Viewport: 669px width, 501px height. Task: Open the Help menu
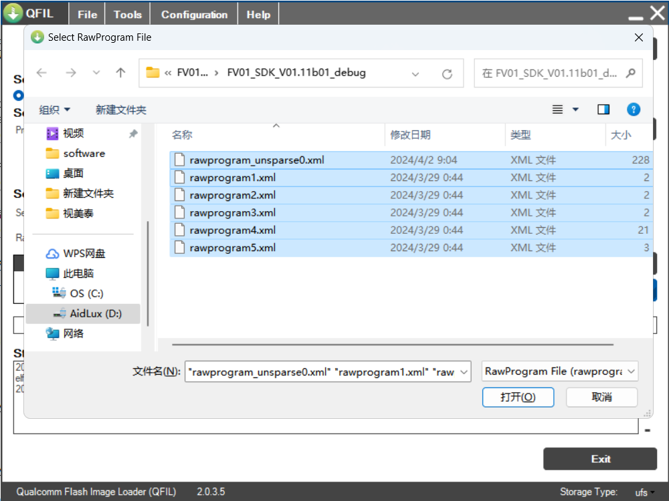pyautogui.click(x=258, y=15)
